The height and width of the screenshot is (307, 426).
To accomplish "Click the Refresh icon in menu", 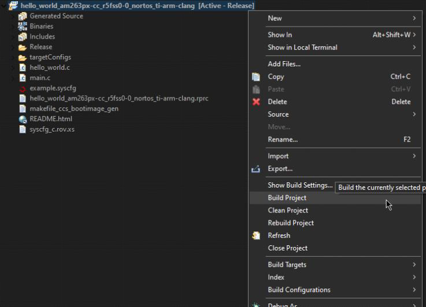I will point(257,235).
